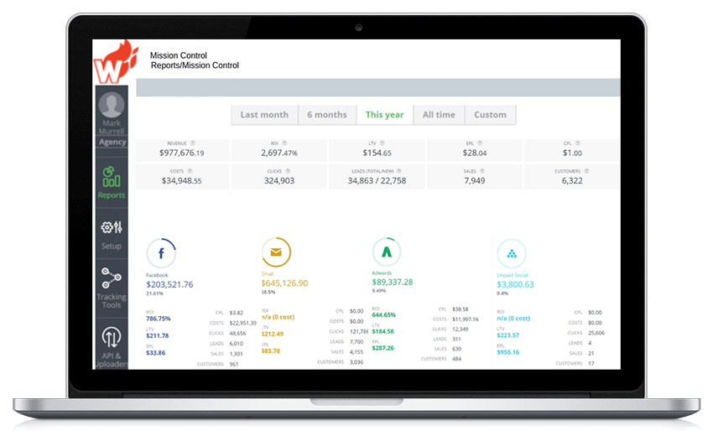Click CPL value $1.00
Screen dimensions: 713x431
572,153
